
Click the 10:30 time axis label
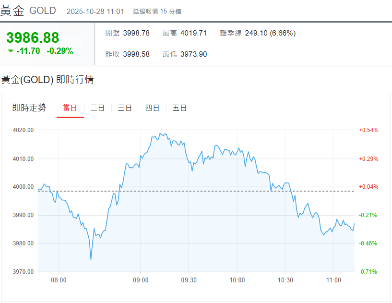pyautogui.click(x=285, y=280)
